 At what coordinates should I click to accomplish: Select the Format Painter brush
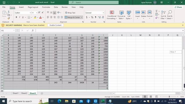[9, 18]
